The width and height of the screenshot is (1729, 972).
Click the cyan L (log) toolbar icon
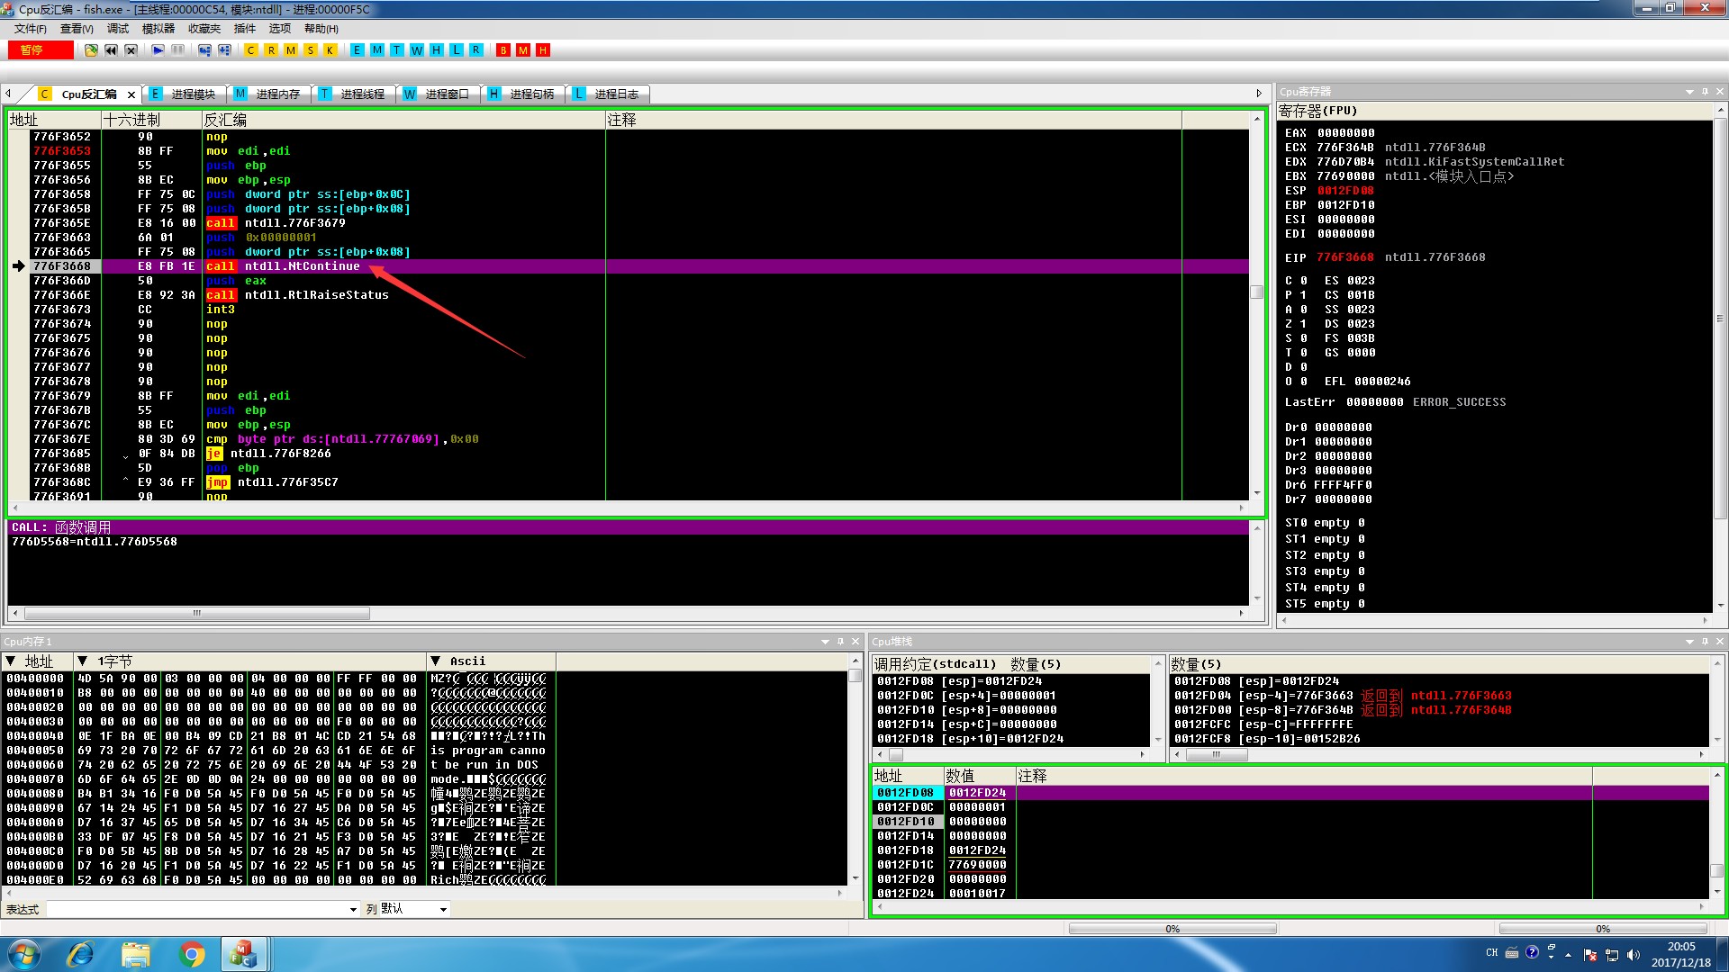pyautogui.click(x=457, y=50)
